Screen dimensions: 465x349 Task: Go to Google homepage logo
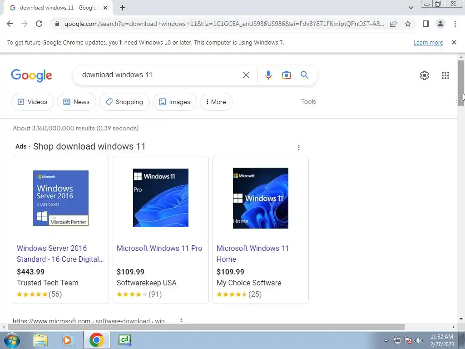click(31, 75)
